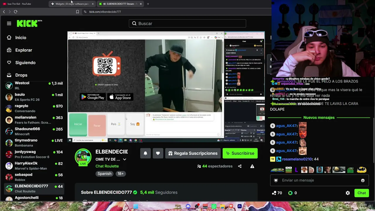Image resolution: width=375 pixels, height=211 pixels.
Task: Open baulo's channel from sidebar
Action: coord(34,97)
